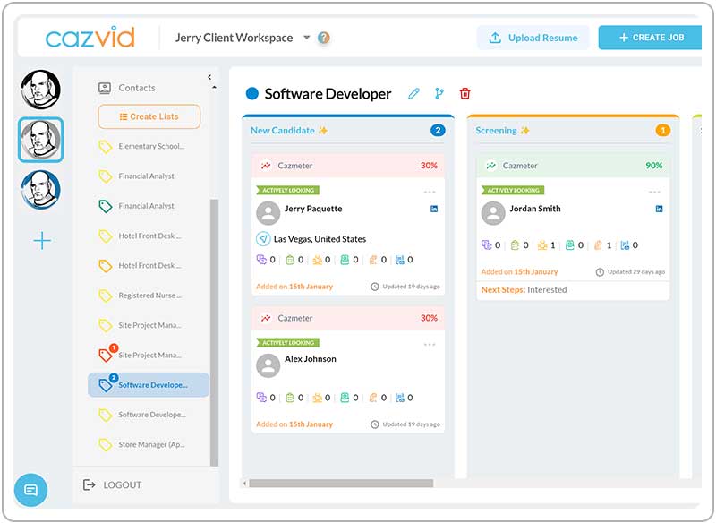Screen dimensions: 716x523
Task: Add a new workspace with plus icon
Action: click(x=42, y=240)
